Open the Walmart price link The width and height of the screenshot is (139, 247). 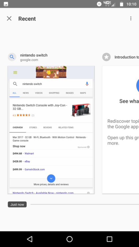point(29,153)
